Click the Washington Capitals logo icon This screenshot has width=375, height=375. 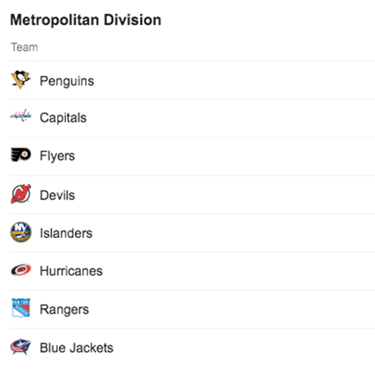21,117
